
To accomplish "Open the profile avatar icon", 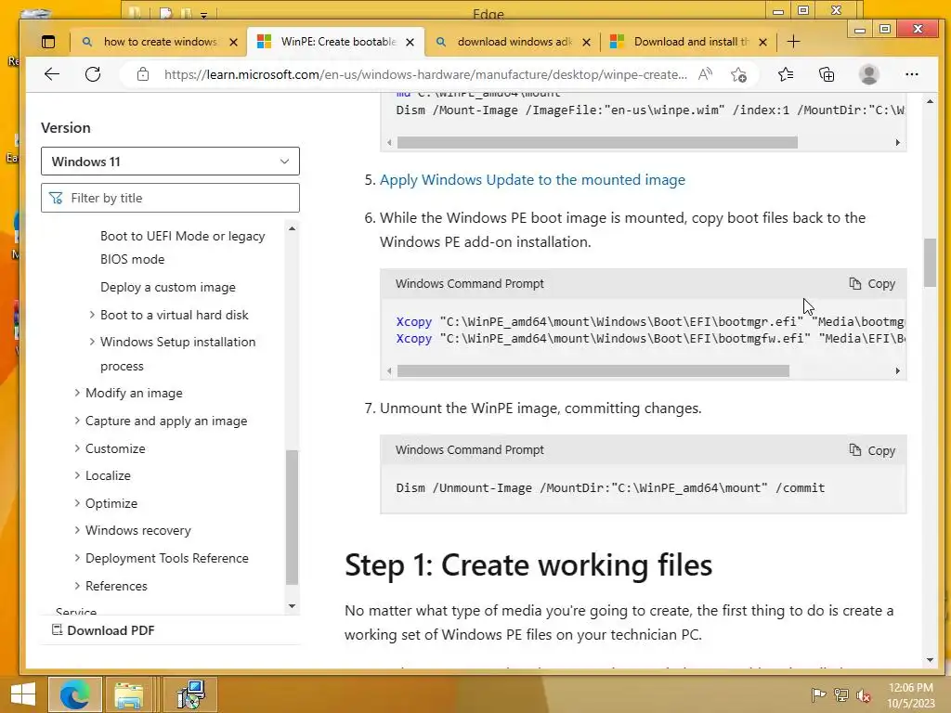I will (869, 74).
